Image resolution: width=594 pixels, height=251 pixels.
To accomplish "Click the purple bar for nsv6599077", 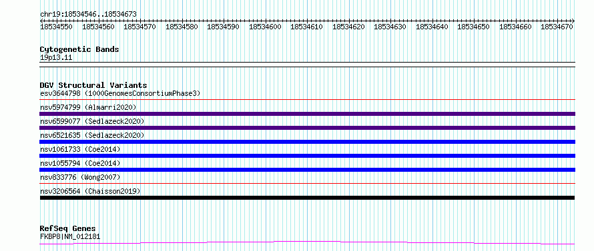I will [x=307, y=128].
